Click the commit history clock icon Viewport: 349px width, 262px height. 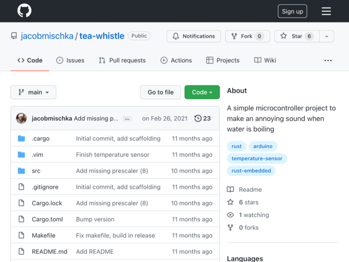click(197, 118)
